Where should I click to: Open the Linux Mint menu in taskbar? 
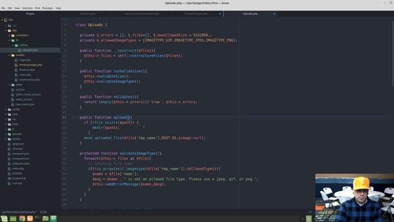(4, 218)
